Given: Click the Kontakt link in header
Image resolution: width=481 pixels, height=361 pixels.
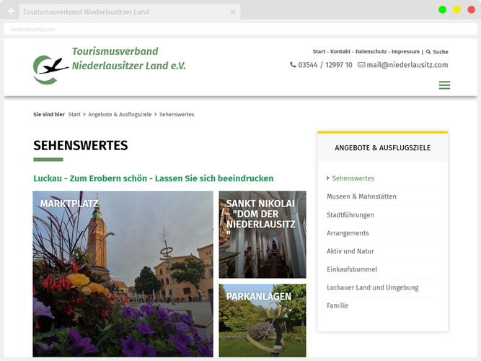Looking at the screenshot, I should coord(340,52).
